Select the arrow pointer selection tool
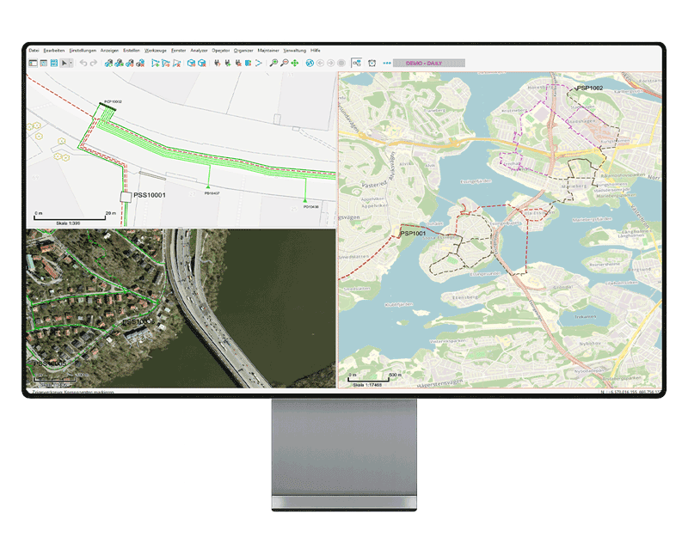 click(64, 63)
